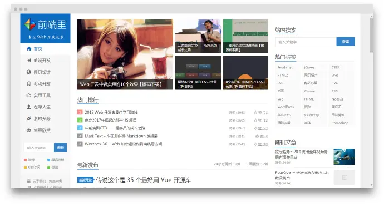Screen dimensions: 384x206
Task: Open the green filter effect thumbnail
Action: tap(245, 36)
